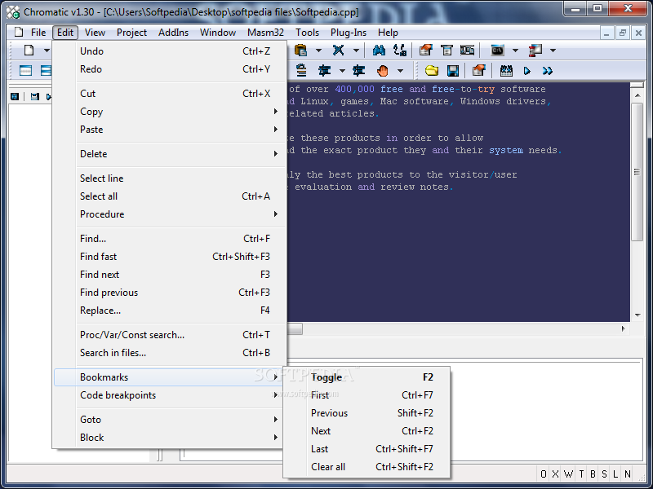Select Previous bookmark entry
This screenshot has height=489, width=653.
[366, 413]
